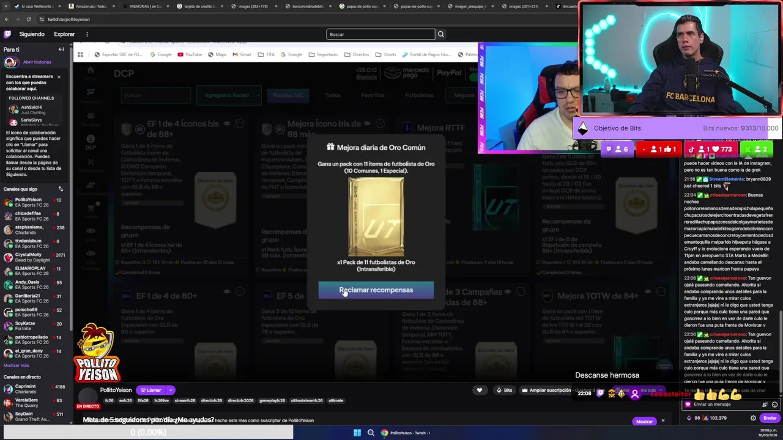Focus the Twitch Buscar search field

point(380,34)
